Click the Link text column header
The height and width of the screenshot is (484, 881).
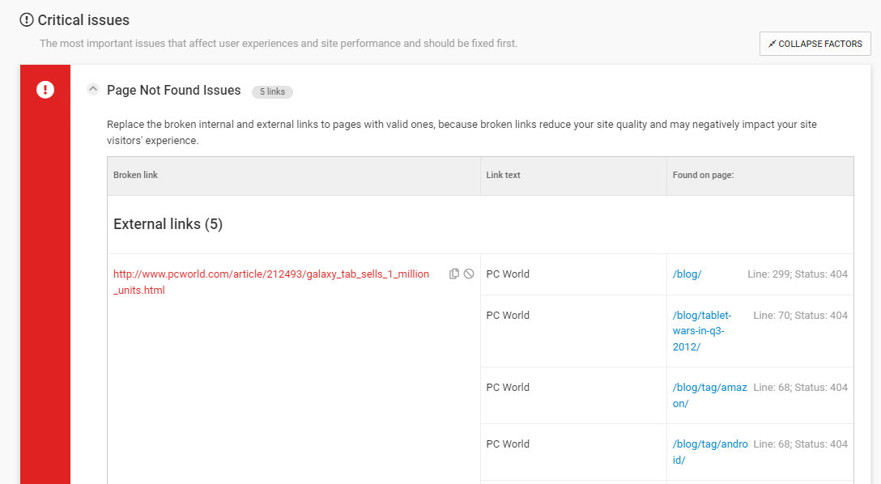click(x=503, y=175)
